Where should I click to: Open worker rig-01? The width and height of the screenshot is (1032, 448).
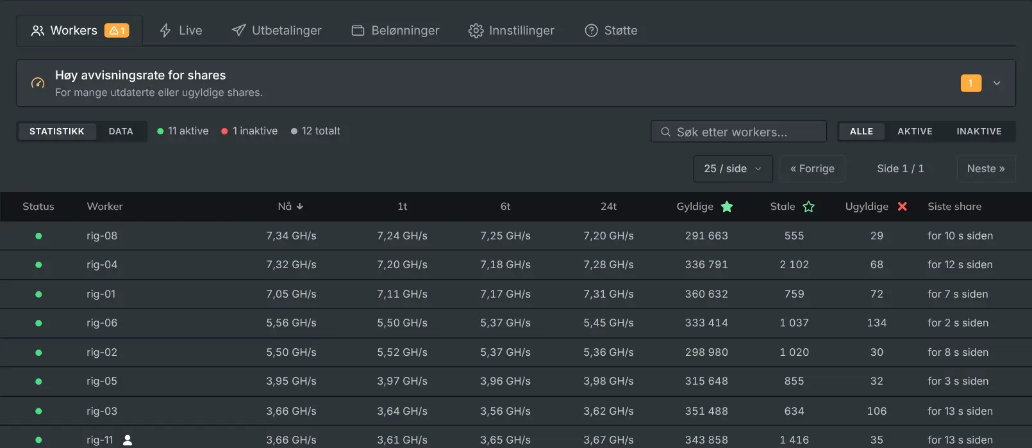[101, 294]
